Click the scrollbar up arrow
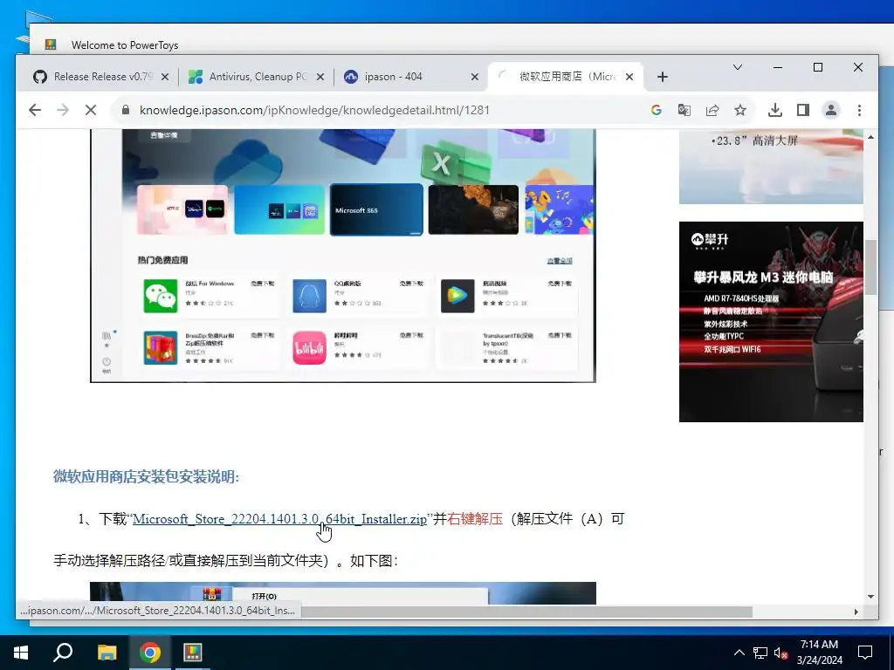The height and width of the screenshot is (670, 894). tap(870, 137)
